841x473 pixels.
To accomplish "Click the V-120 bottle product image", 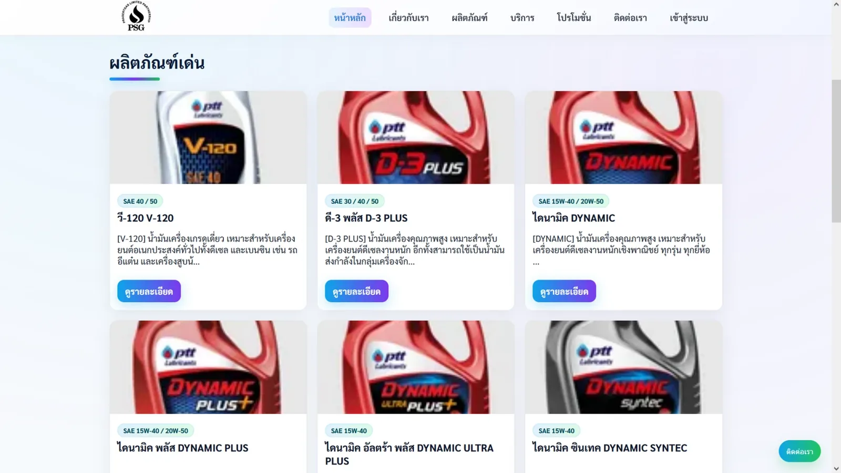I will click(208, 138).
